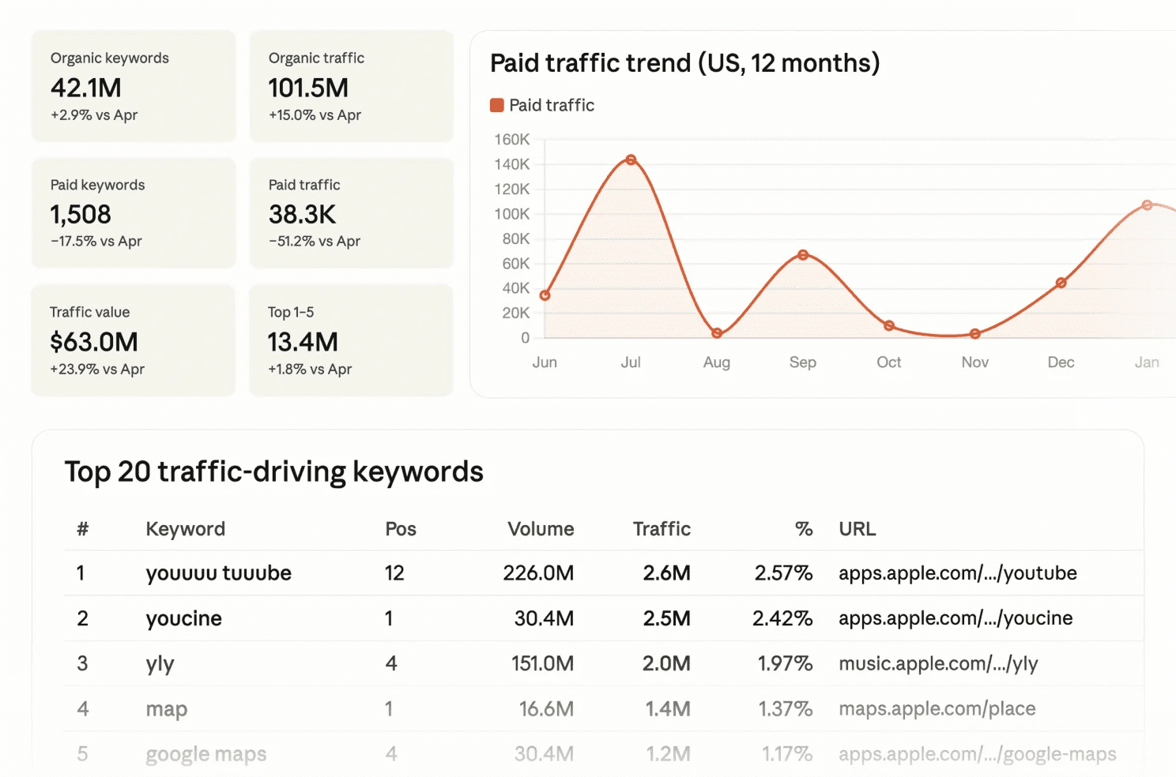Viewport: 1176px width, 777px height.
Task: Click the "Traffic value" card label
Action: coord(90,313)
